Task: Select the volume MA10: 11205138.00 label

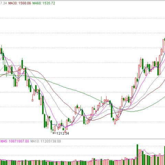Action: pyautogui.click(x=46, y=141)
